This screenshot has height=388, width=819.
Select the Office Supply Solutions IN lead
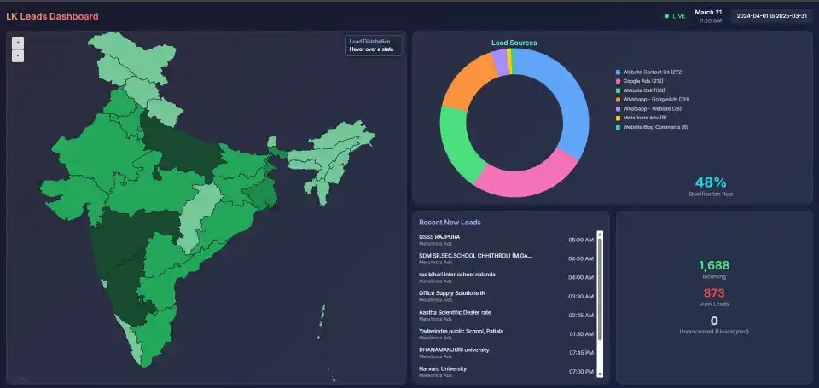click(506, 296)
